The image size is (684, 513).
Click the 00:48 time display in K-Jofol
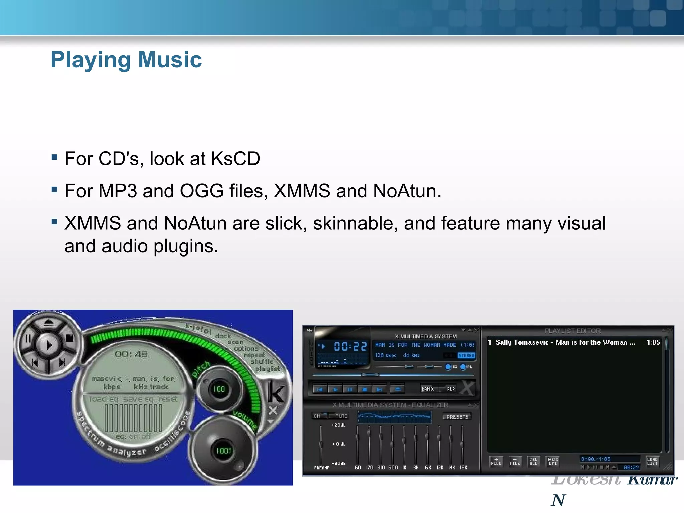click(131, 354)
